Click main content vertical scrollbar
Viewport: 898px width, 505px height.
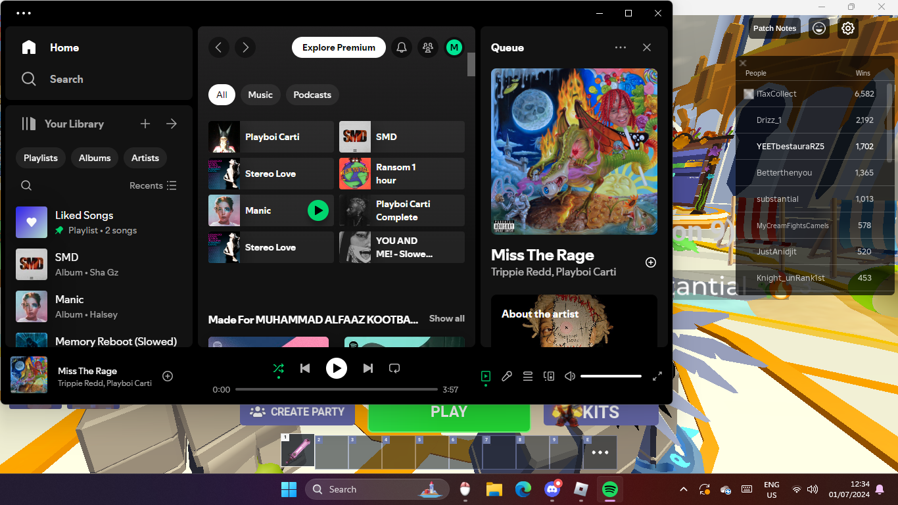[471, 64]
